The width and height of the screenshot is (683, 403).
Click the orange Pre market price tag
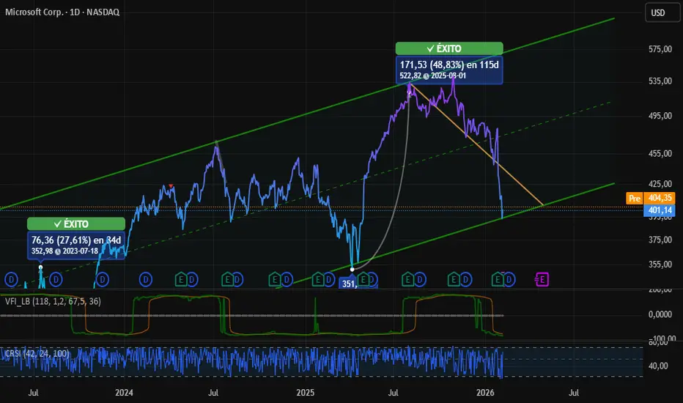click(634, 198)
